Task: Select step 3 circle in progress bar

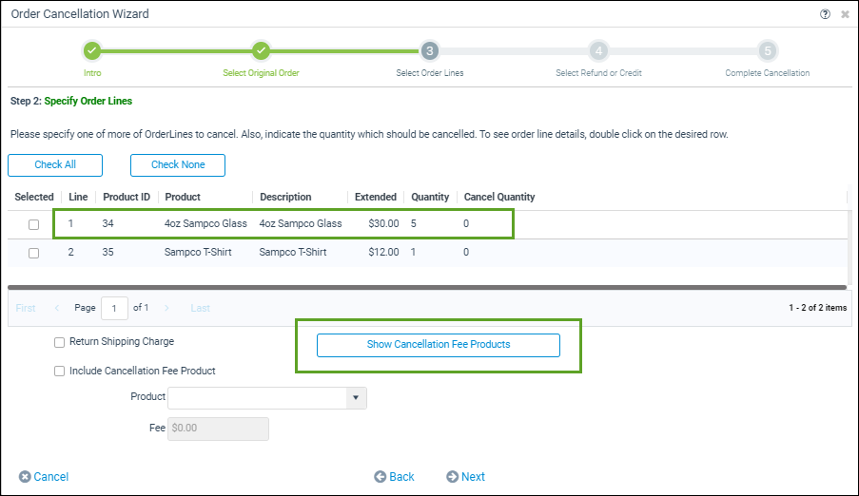Action: click(430, 51)
